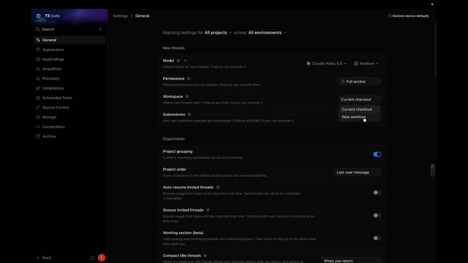The width and height of the screenshot is (468, 263).
Task: Click the layers icon beside Permissions
Action: point(189,79)
